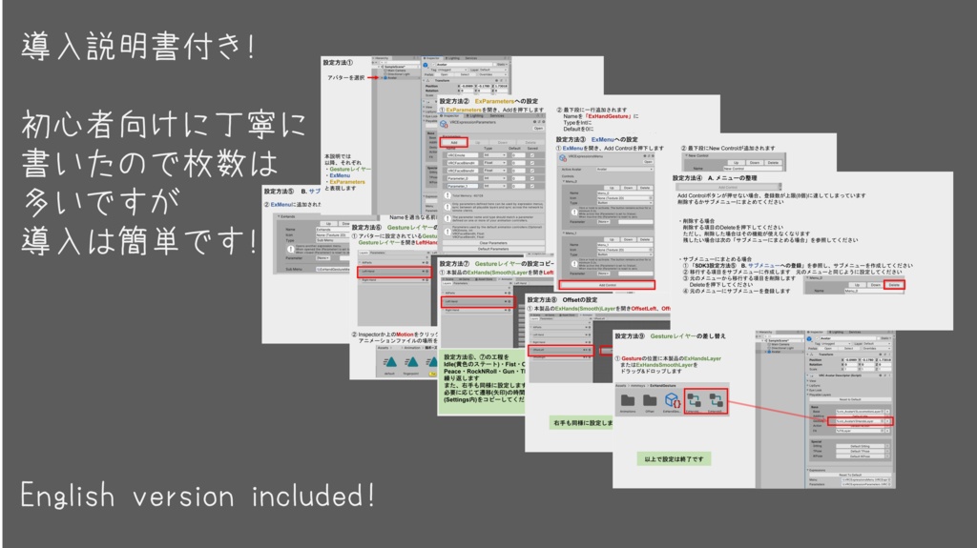Viewport: 977px width, 548px height.
Task: Select the AllParts layer in step ⑧
Action: coord(560,327)
